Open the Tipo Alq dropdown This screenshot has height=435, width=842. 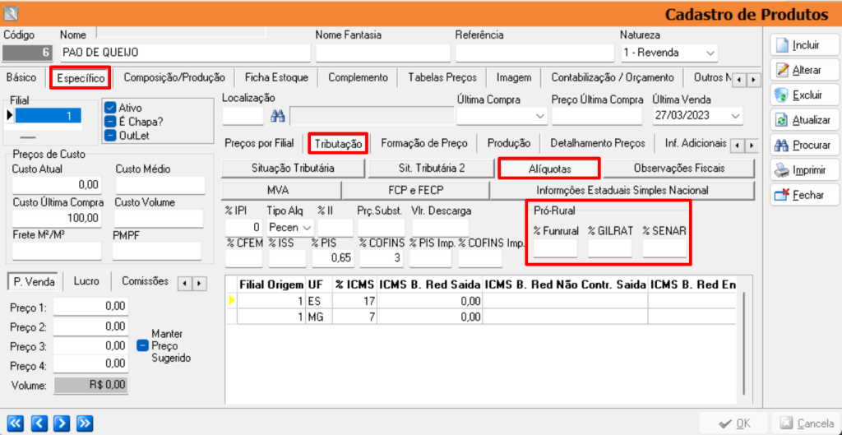click(307, 227)
